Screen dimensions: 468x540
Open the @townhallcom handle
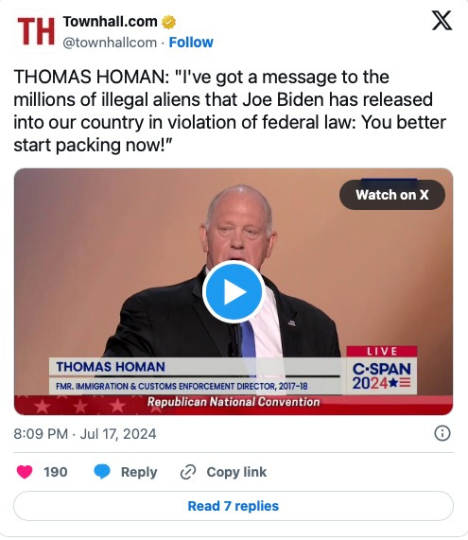point(110,43)
